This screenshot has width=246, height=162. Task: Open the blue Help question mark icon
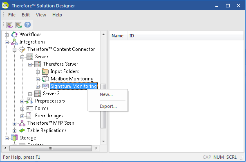coord(27,25)
